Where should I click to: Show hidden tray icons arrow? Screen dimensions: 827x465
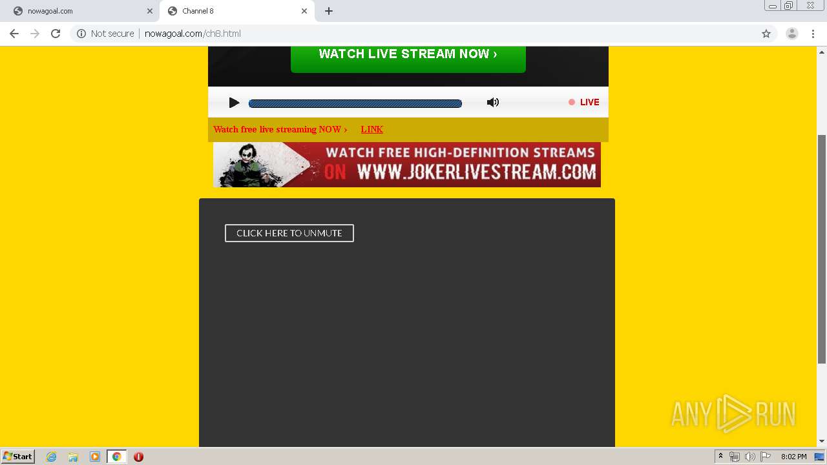click(x=720, y=457)
